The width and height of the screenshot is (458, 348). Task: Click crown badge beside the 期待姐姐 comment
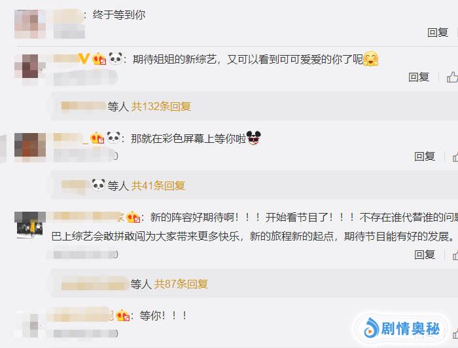point(99,59)
